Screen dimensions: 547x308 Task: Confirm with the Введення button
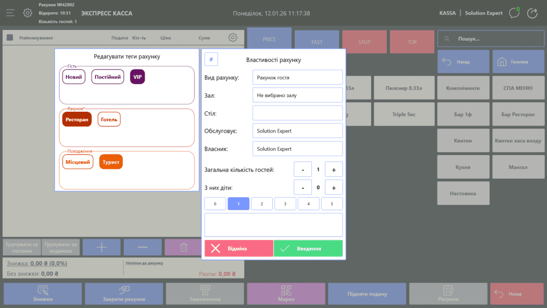point(308,249)
